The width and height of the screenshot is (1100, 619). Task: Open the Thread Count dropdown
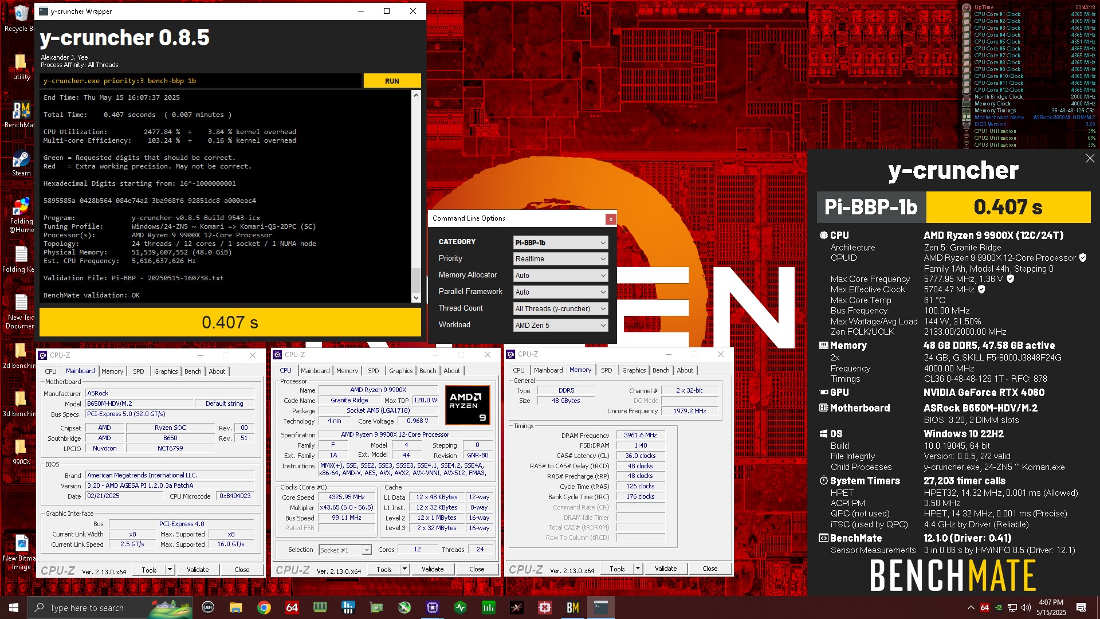tap(560, 309)
